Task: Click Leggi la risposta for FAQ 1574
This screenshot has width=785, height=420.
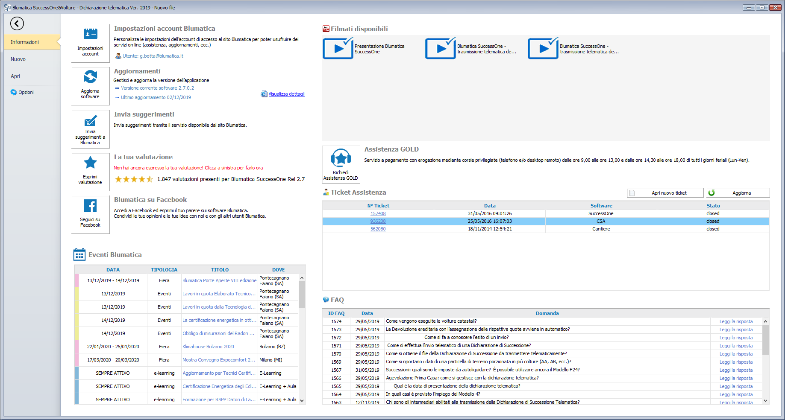Action: click(736, 321)
